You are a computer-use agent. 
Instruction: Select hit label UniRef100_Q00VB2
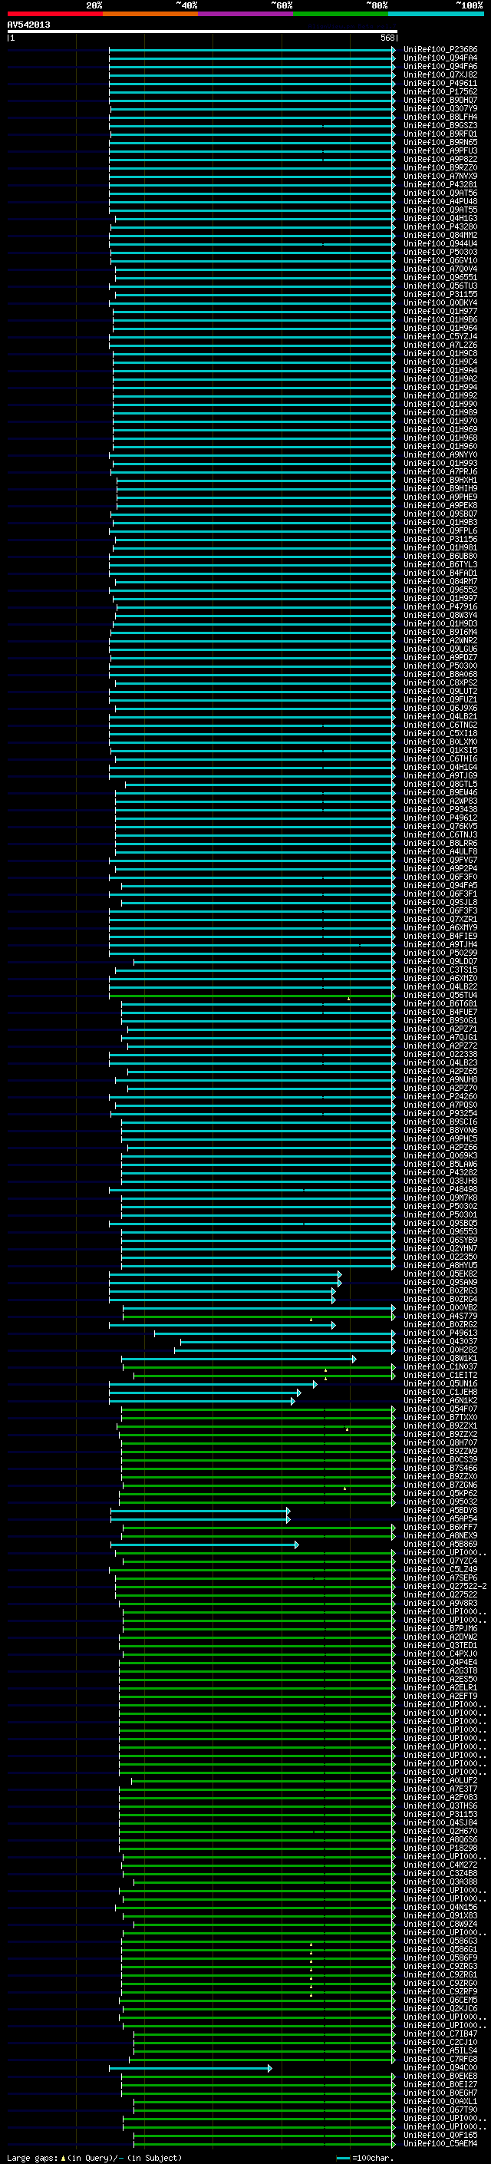tap(440, 1307)
